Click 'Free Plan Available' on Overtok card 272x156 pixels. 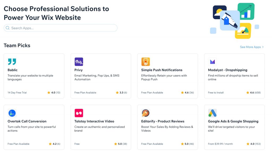click(x=18, y=144)
